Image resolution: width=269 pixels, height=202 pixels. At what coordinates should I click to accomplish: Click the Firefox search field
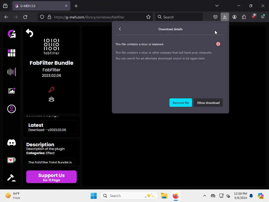179,17
